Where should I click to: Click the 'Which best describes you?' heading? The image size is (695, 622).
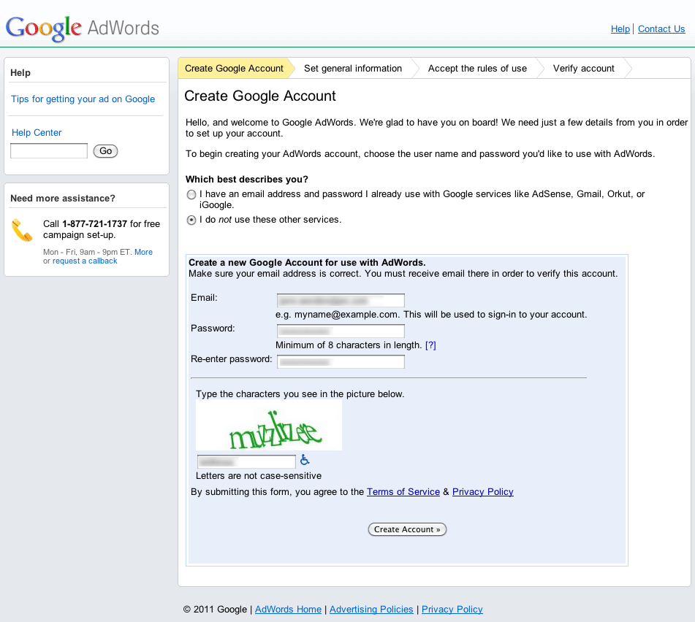(246, 180)
